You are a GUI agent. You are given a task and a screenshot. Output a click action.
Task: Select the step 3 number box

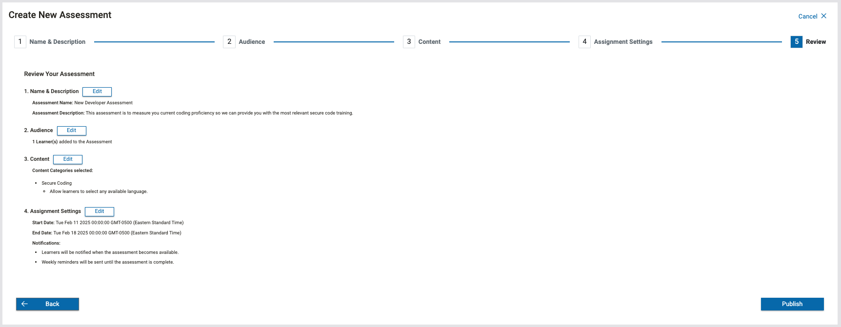409,42
